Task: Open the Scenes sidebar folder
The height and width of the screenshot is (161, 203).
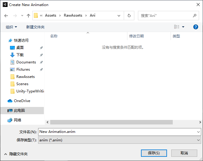Action: (22, 84)
